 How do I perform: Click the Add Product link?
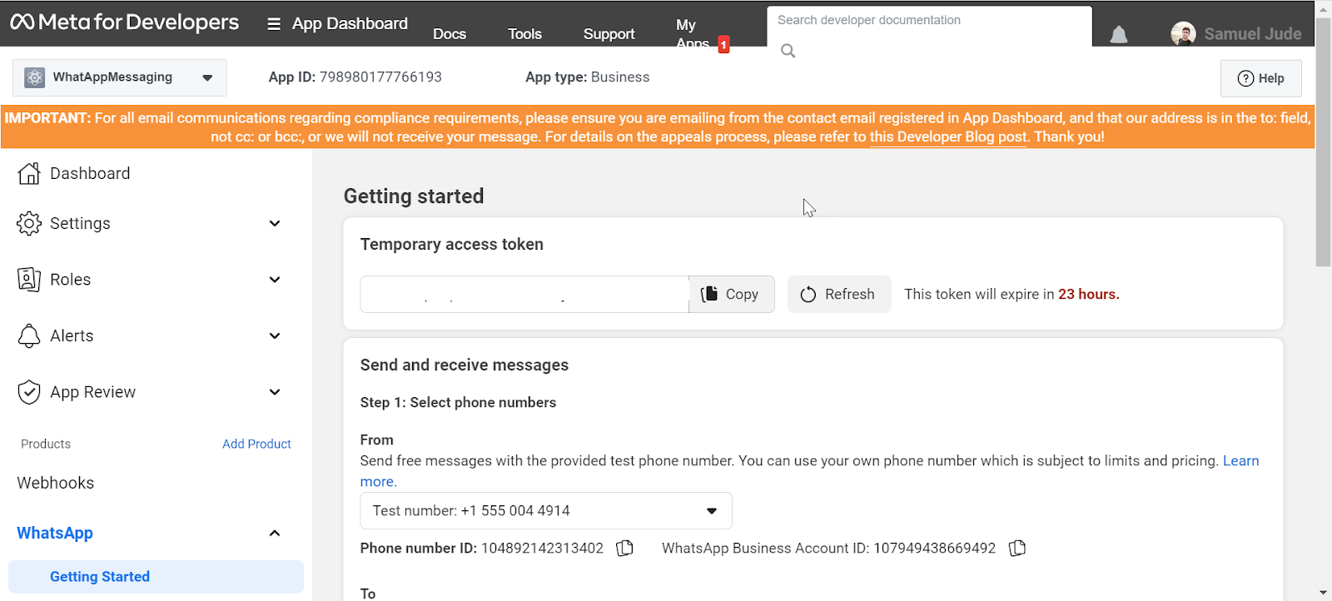pos(256,444)
